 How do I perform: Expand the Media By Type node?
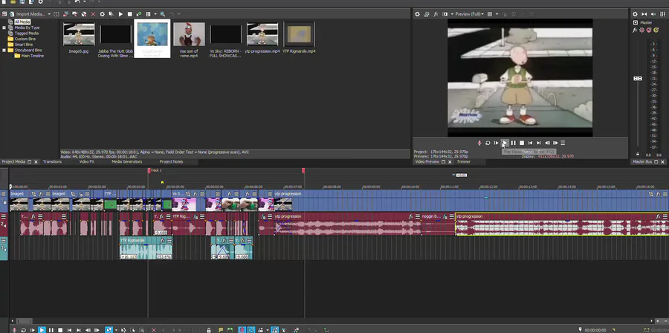[x=4, y=28]
